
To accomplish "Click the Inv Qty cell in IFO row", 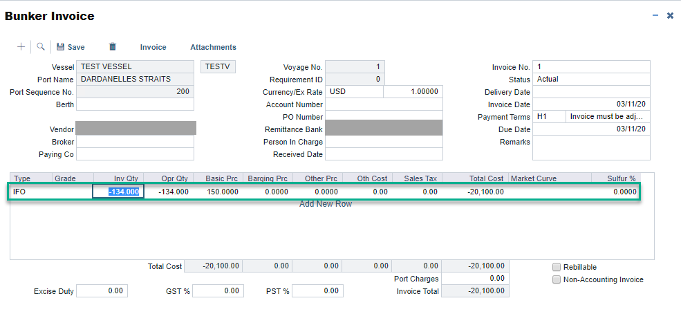I will 118,192.
